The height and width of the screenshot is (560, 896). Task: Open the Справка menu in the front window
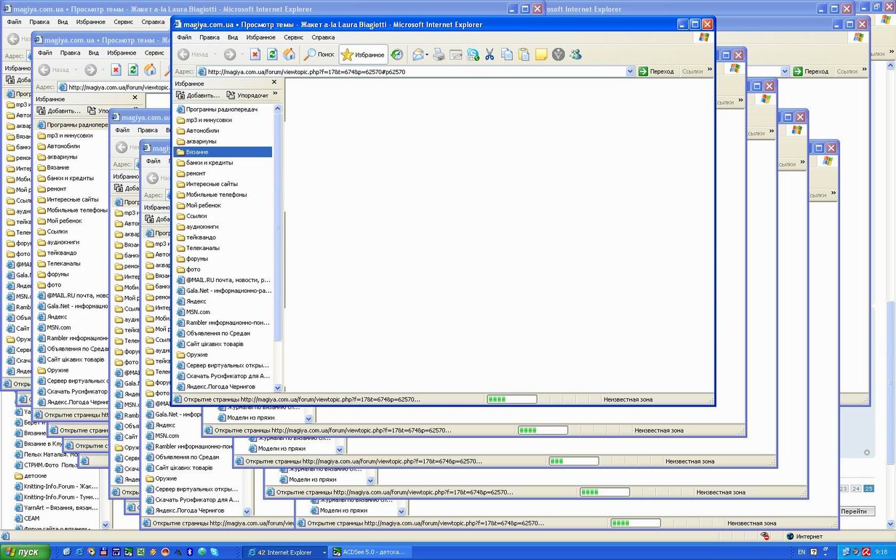(323, 37)
